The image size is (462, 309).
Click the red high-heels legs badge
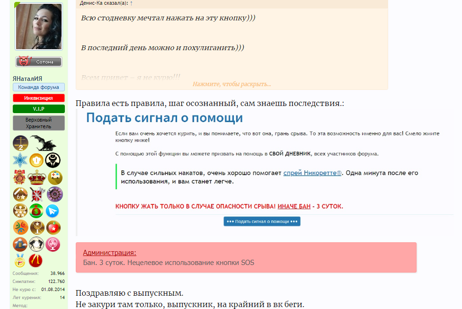[x=36, y=261]
